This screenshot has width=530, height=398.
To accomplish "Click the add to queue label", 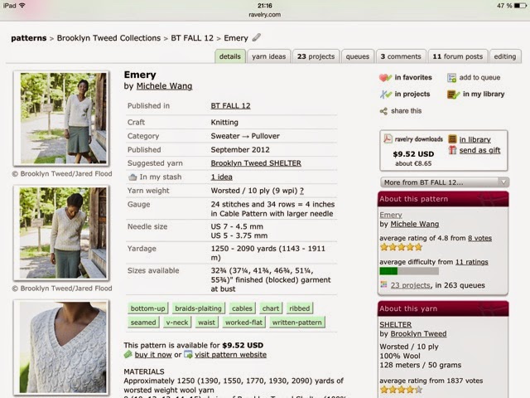I will (x=479, y=77).
